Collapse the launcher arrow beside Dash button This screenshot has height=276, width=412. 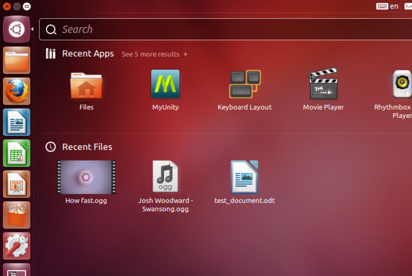coord(32,29)
